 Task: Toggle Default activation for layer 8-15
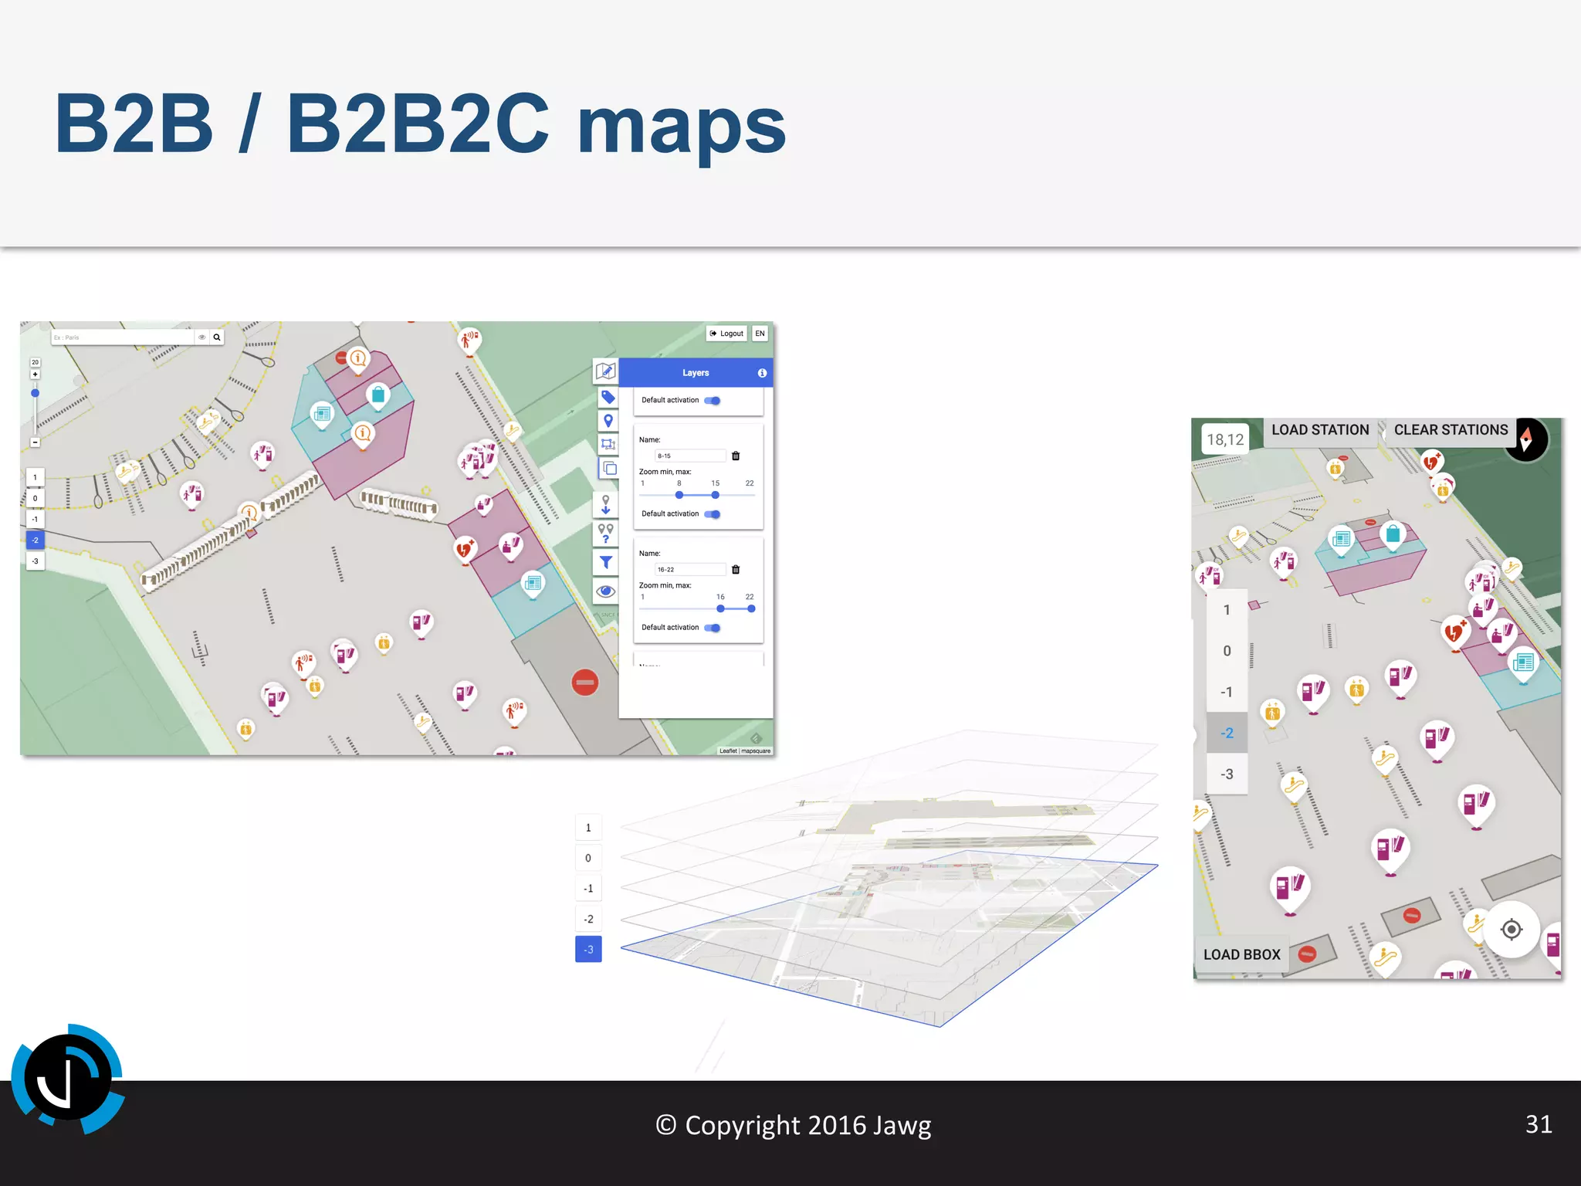[713, 514]
